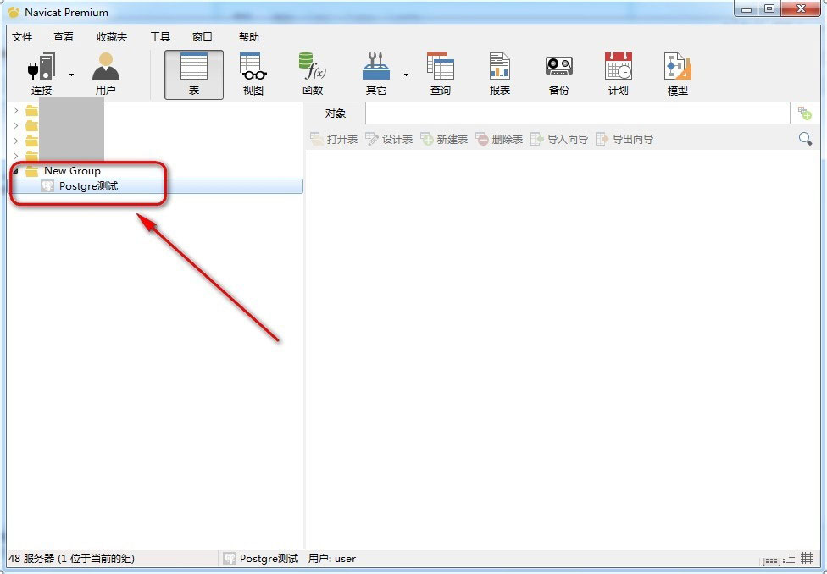Open the 收藏夹 favorites menu
This screenshot has height=574, width=827.
[112, 37]
